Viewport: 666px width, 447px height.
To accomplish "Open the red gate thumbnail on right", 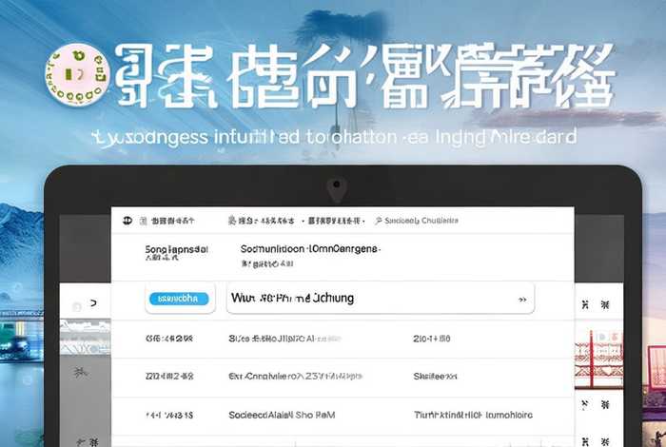I will tap(598, 359).
